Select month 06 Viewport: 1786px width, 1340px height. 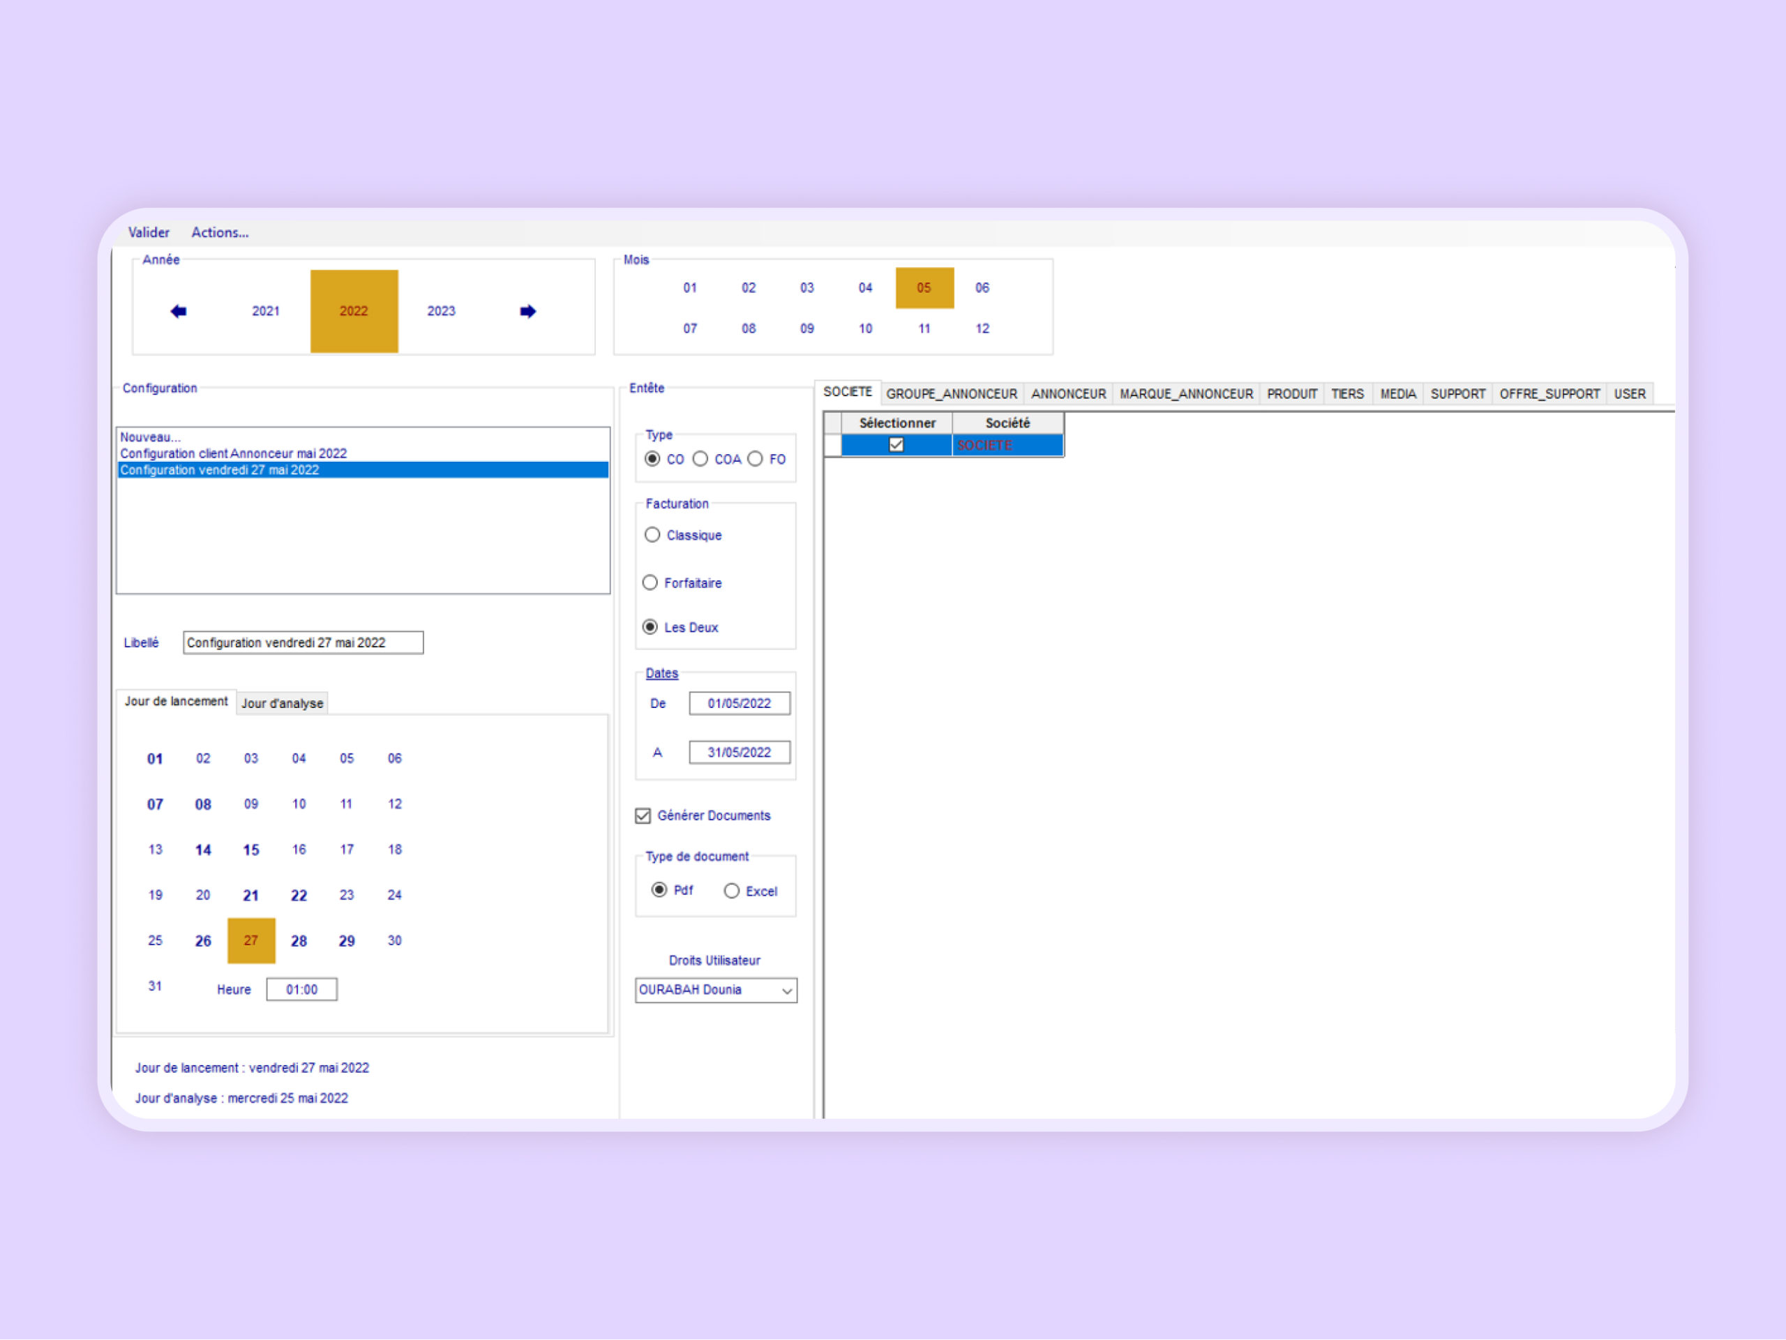click(x=982, y=288)
